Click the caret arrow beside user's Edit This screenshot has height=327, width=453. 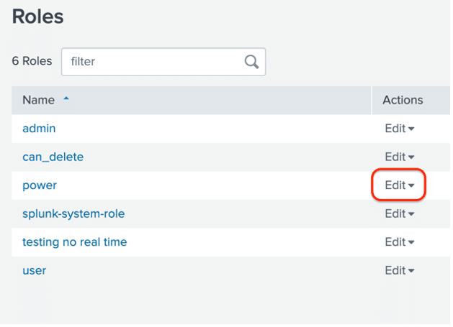pos(411,271)
